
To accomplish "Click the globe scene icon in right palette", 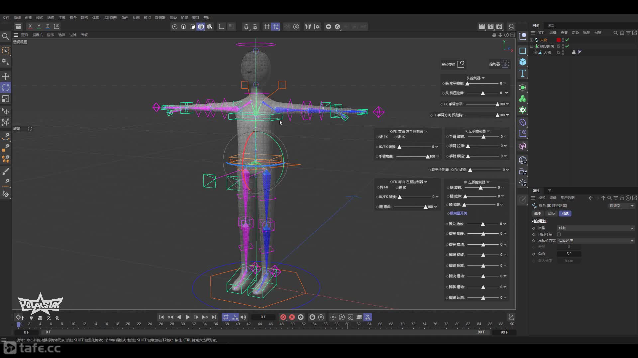I will 523,160.
